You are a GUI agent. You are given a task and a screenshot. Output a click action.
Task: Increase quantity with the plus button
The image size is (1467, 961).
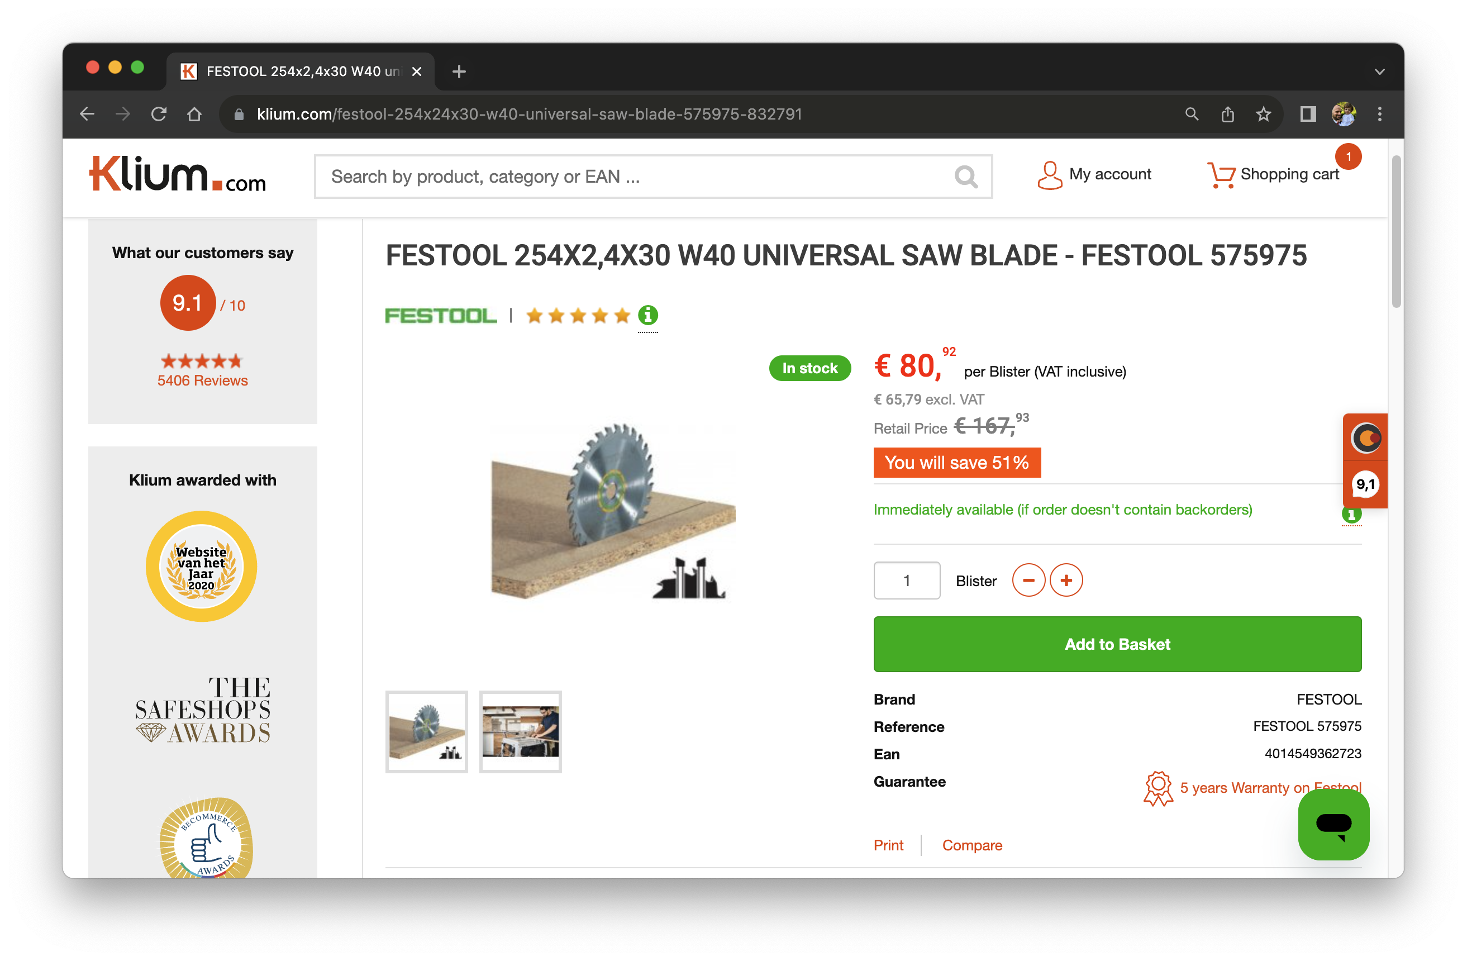(1066, 580)
